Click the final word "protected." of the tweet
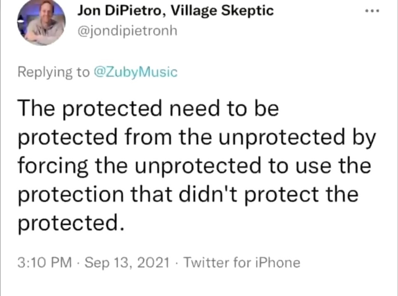Viewport: 398px width, 296px height. pos(70,223)
